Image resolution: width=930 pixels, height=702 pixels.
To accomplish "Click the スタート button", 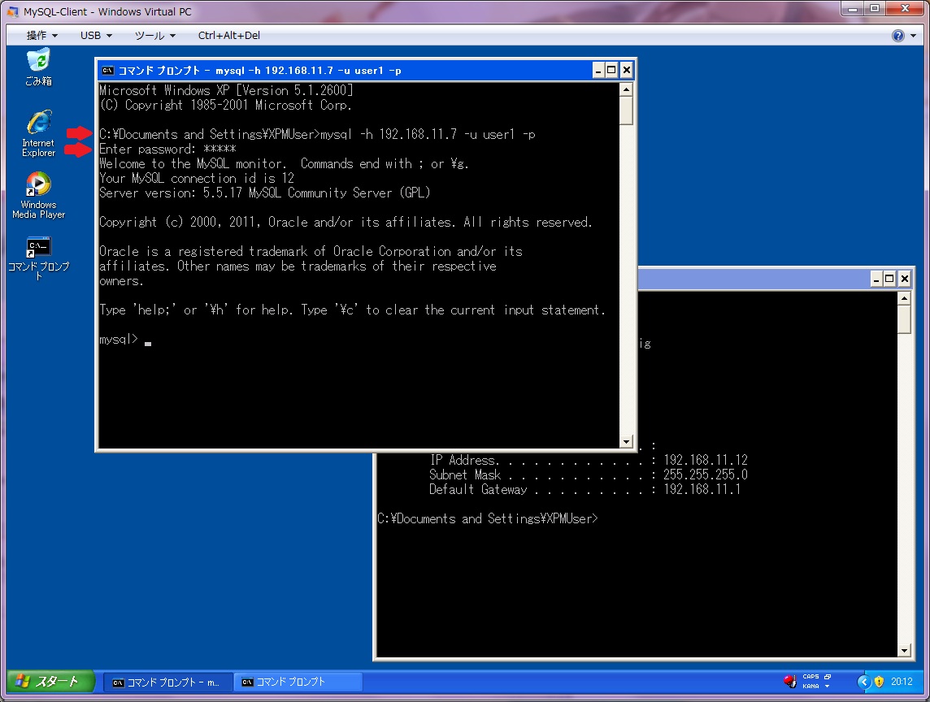I will pyautogui.click(x=50, y=682).
